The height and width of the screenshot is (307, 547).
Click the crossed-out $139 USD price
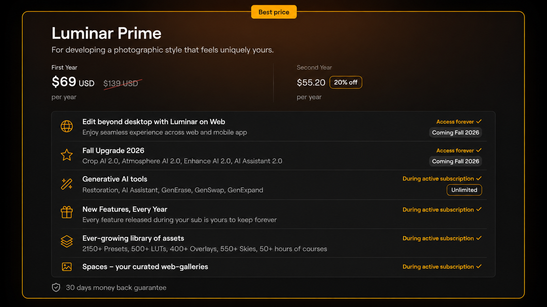tap(121, 84)
